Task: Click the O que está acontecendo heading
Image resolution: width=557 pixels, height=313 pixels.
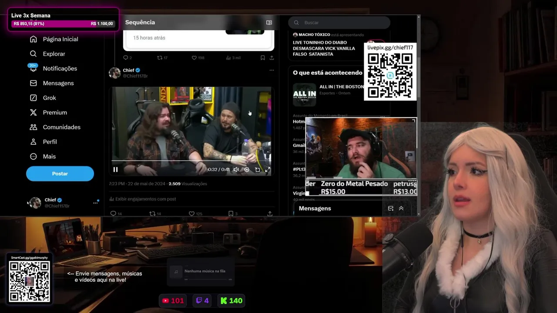Action: tap(328, 73)
